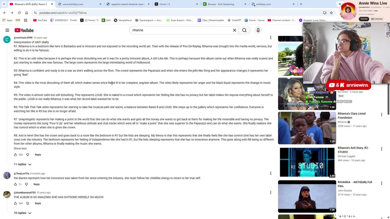Open the @cmrmusic4998 profile avatar
The height and width of the screenshot is (219, 390).
(x=7, y=39)
